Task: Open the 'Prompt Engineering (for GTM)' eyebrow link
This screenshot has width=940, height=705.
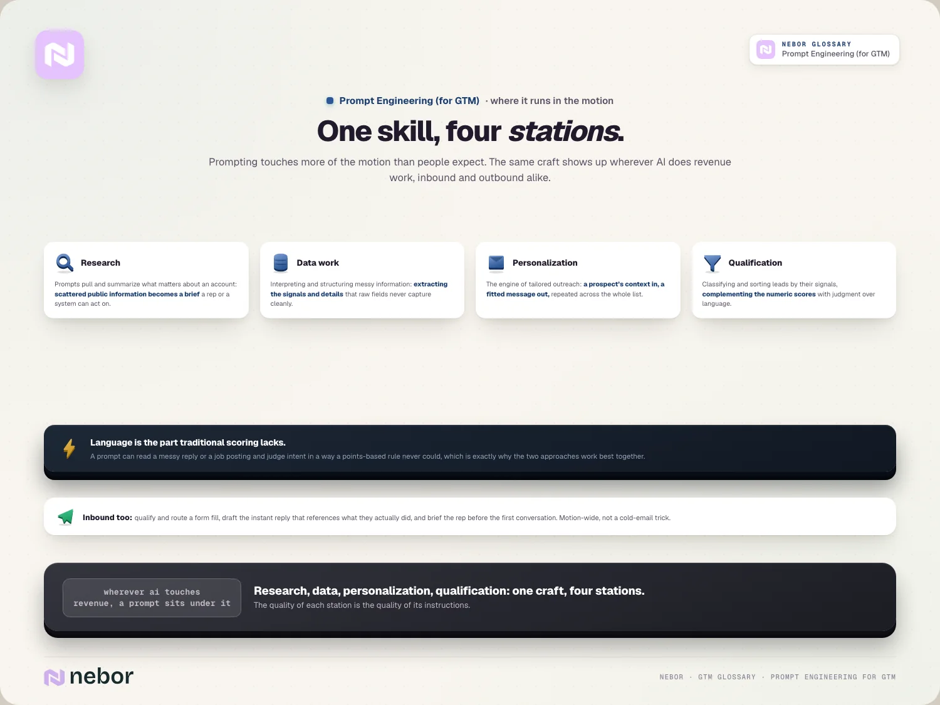Action: tap(409, 101)
